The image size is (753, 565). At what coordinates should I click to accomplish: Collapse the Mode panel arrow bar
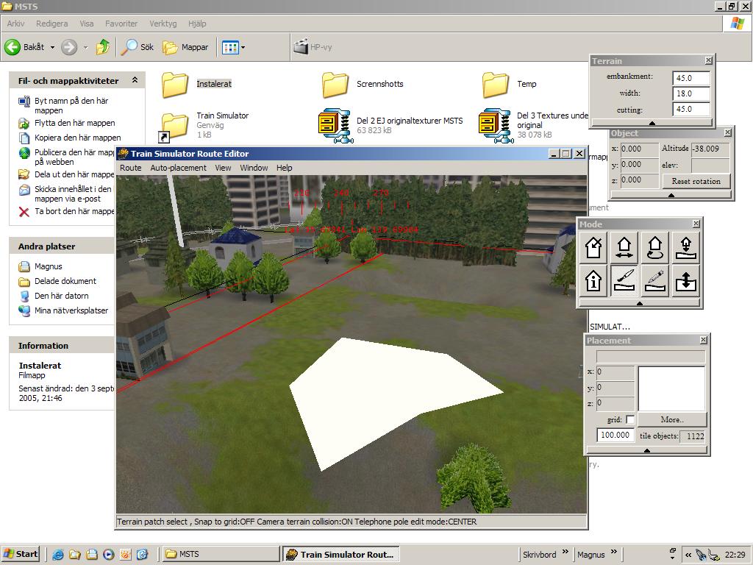point(639,303)
